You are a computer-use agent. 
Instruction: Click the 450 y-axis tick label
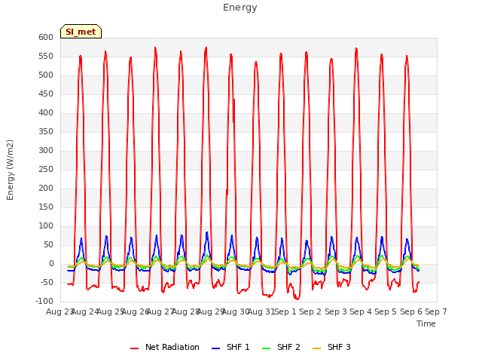pyautogui.click(x=46, y=94)
